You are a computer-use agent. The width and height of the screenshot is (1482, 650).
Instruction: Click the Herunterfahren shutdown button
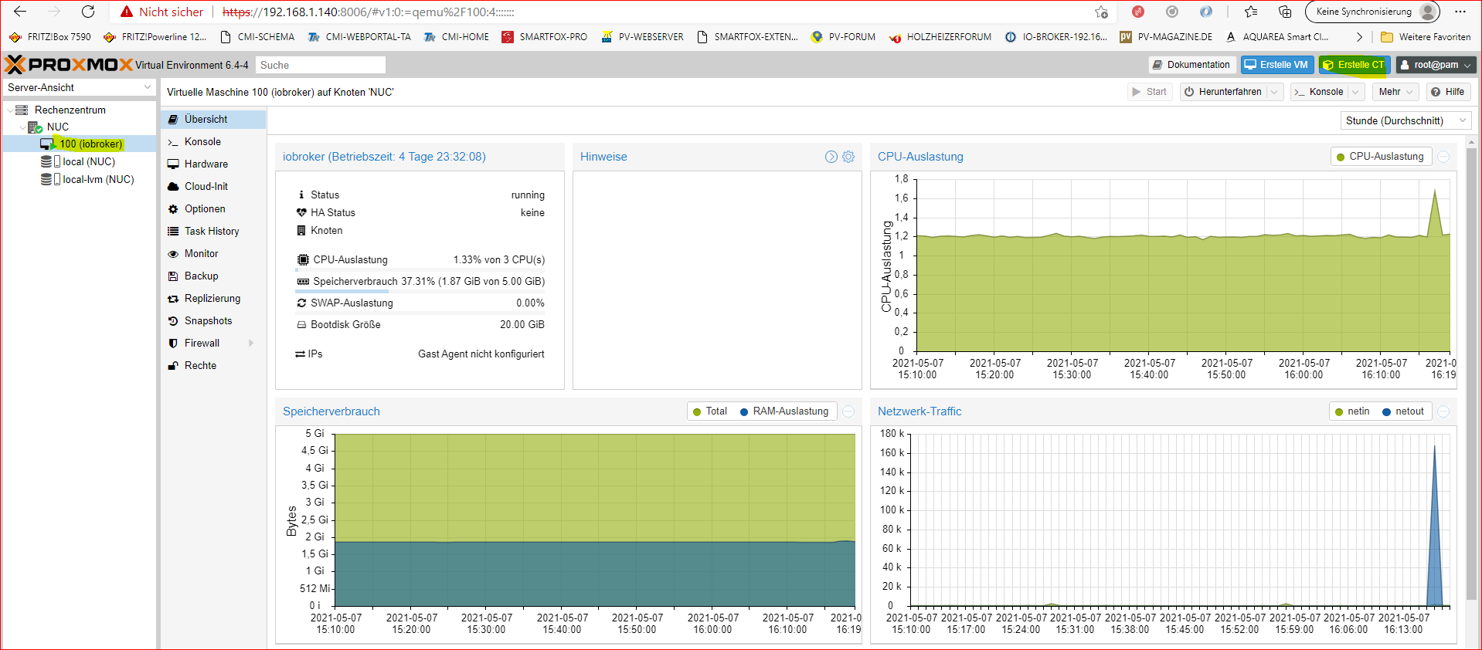(1222, 92)
